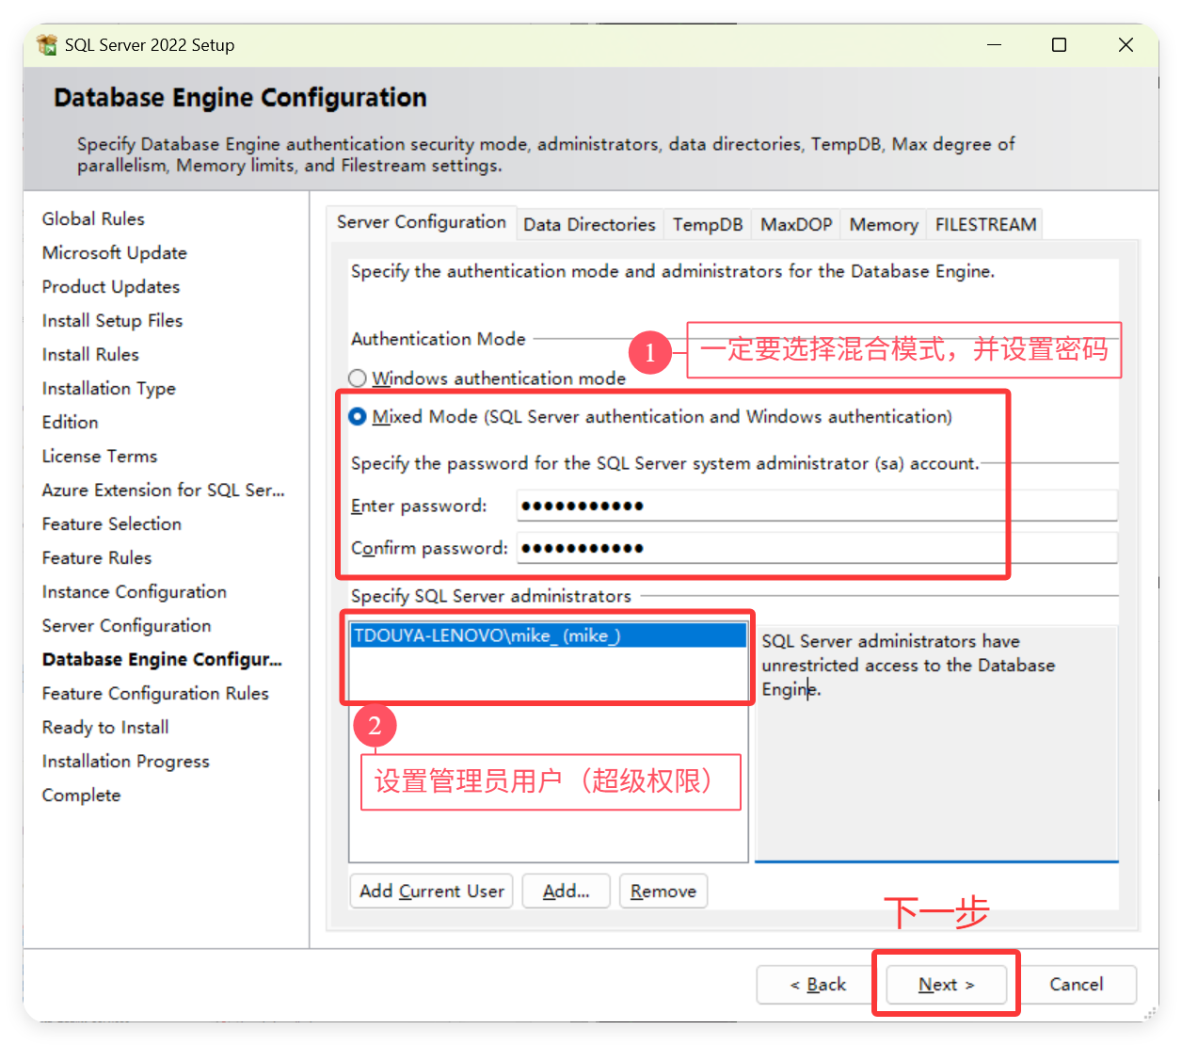The image size is (1182, 1045).
Task: Click the Add... button
Action: click(566, 891)
